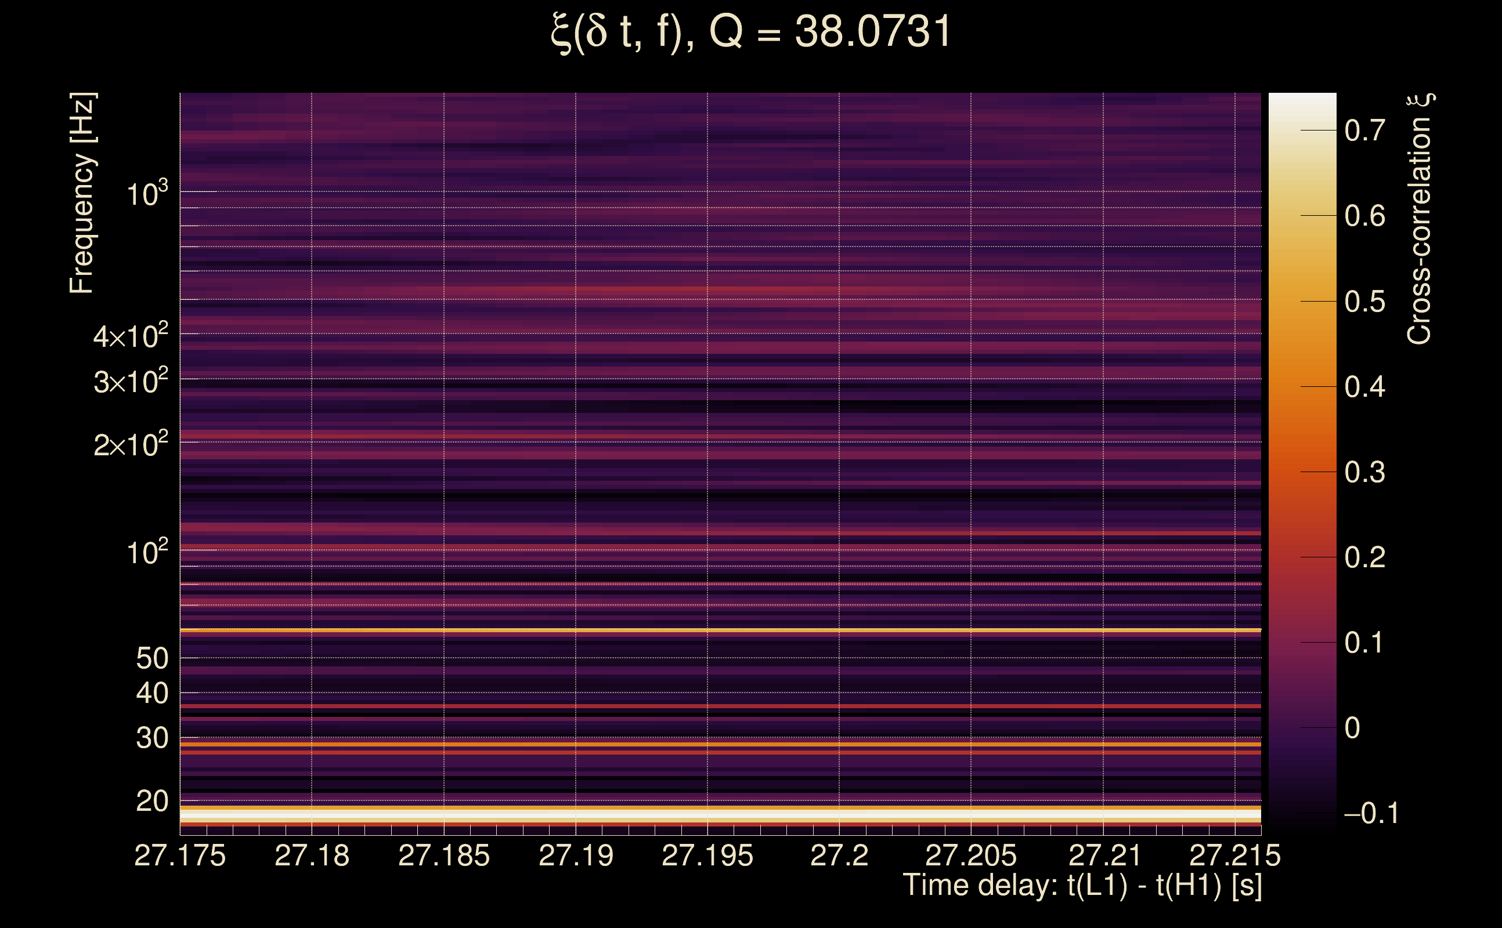Screen dimensions: 1502x928
Task: Click the -0.1 colorbar tick label
Action: (1371, 813)
